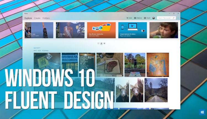Show previous cards with left chevron
Viewport: 207px width, 119px height.
coord(23,30)
